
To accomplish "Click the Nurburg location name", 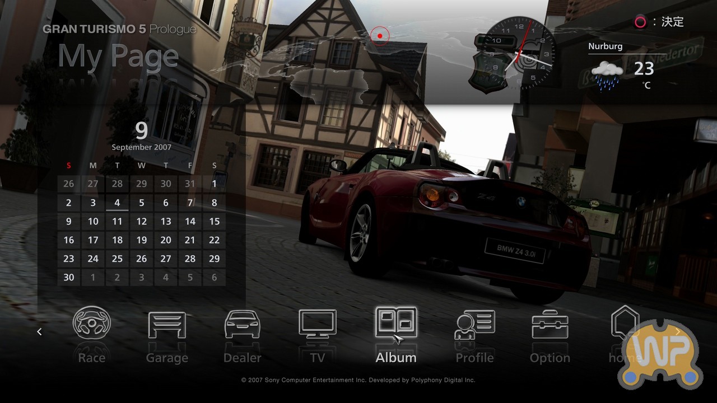I will pos(605,46).
